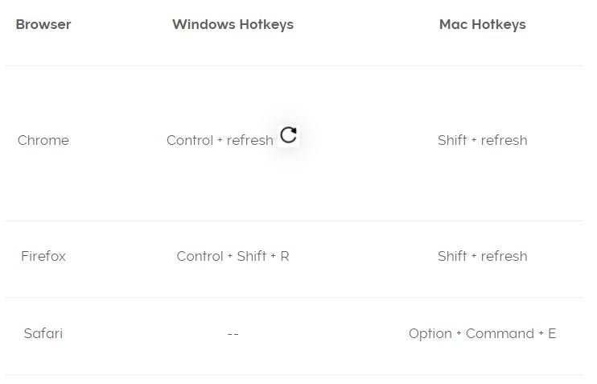This screenshot has height=384, width=597.
Task: Click Control + Shift + R text
Action: (x=233, y=256)
